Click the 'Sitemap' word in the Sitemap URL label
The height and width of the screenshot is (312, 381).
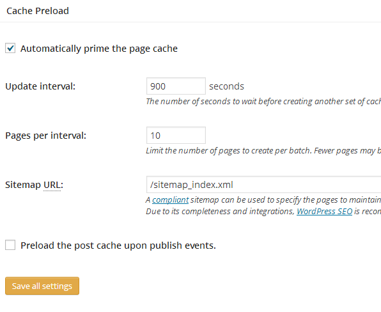(x=23, y=185)
